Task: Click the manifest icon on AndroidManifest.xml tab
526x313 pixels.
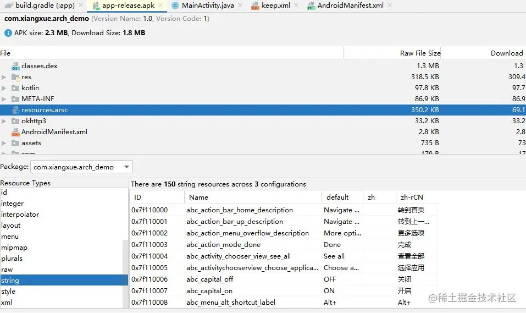Action: [311, 6]
